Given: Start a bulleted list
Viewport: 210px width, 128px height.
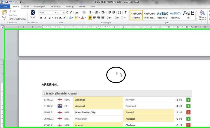Looking at the screenshot, I should click(90, 13).
